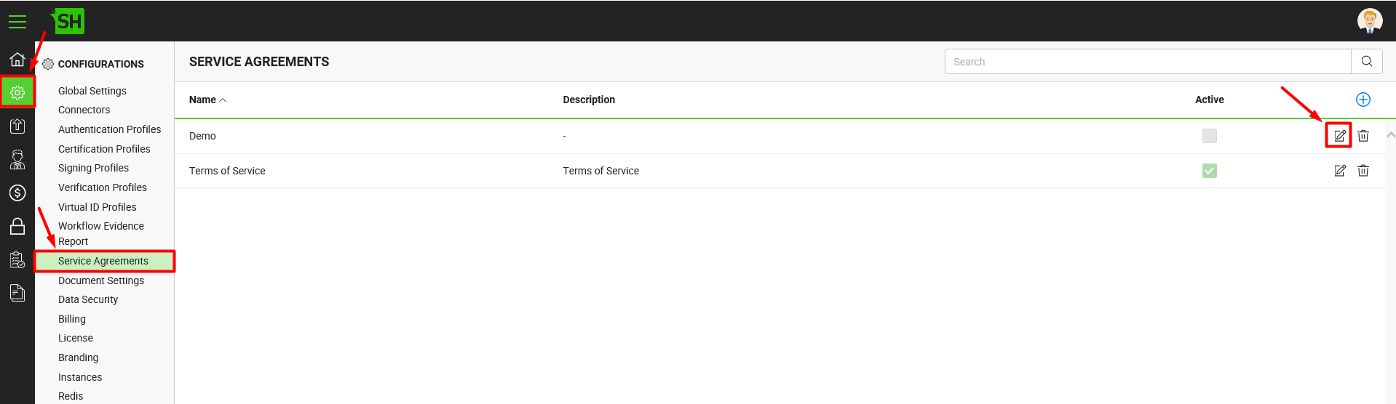
Task: Open Connectors configuration
Action: (84, 110)
